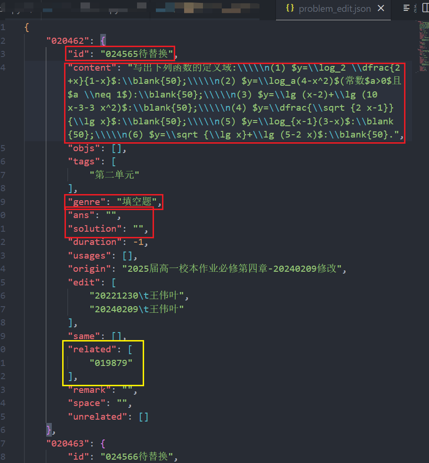The image size is (429, 463).
Task: Click the small sort icon beside Split Editor
Action: (x=415, y=8)
